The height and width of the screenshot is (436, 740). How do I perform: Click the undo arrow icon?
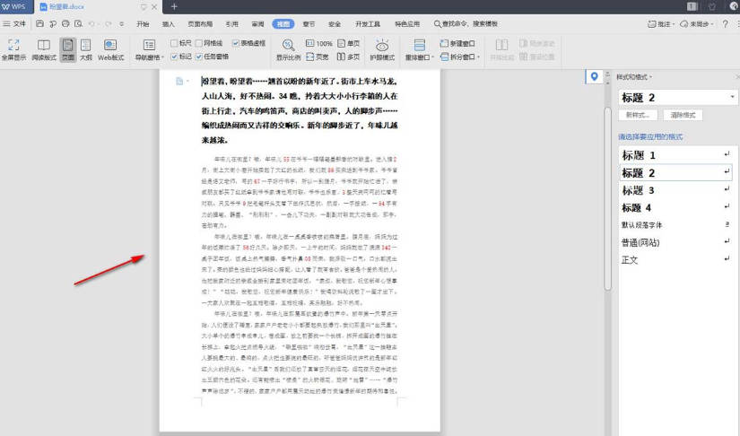click(x=91, y=23)
